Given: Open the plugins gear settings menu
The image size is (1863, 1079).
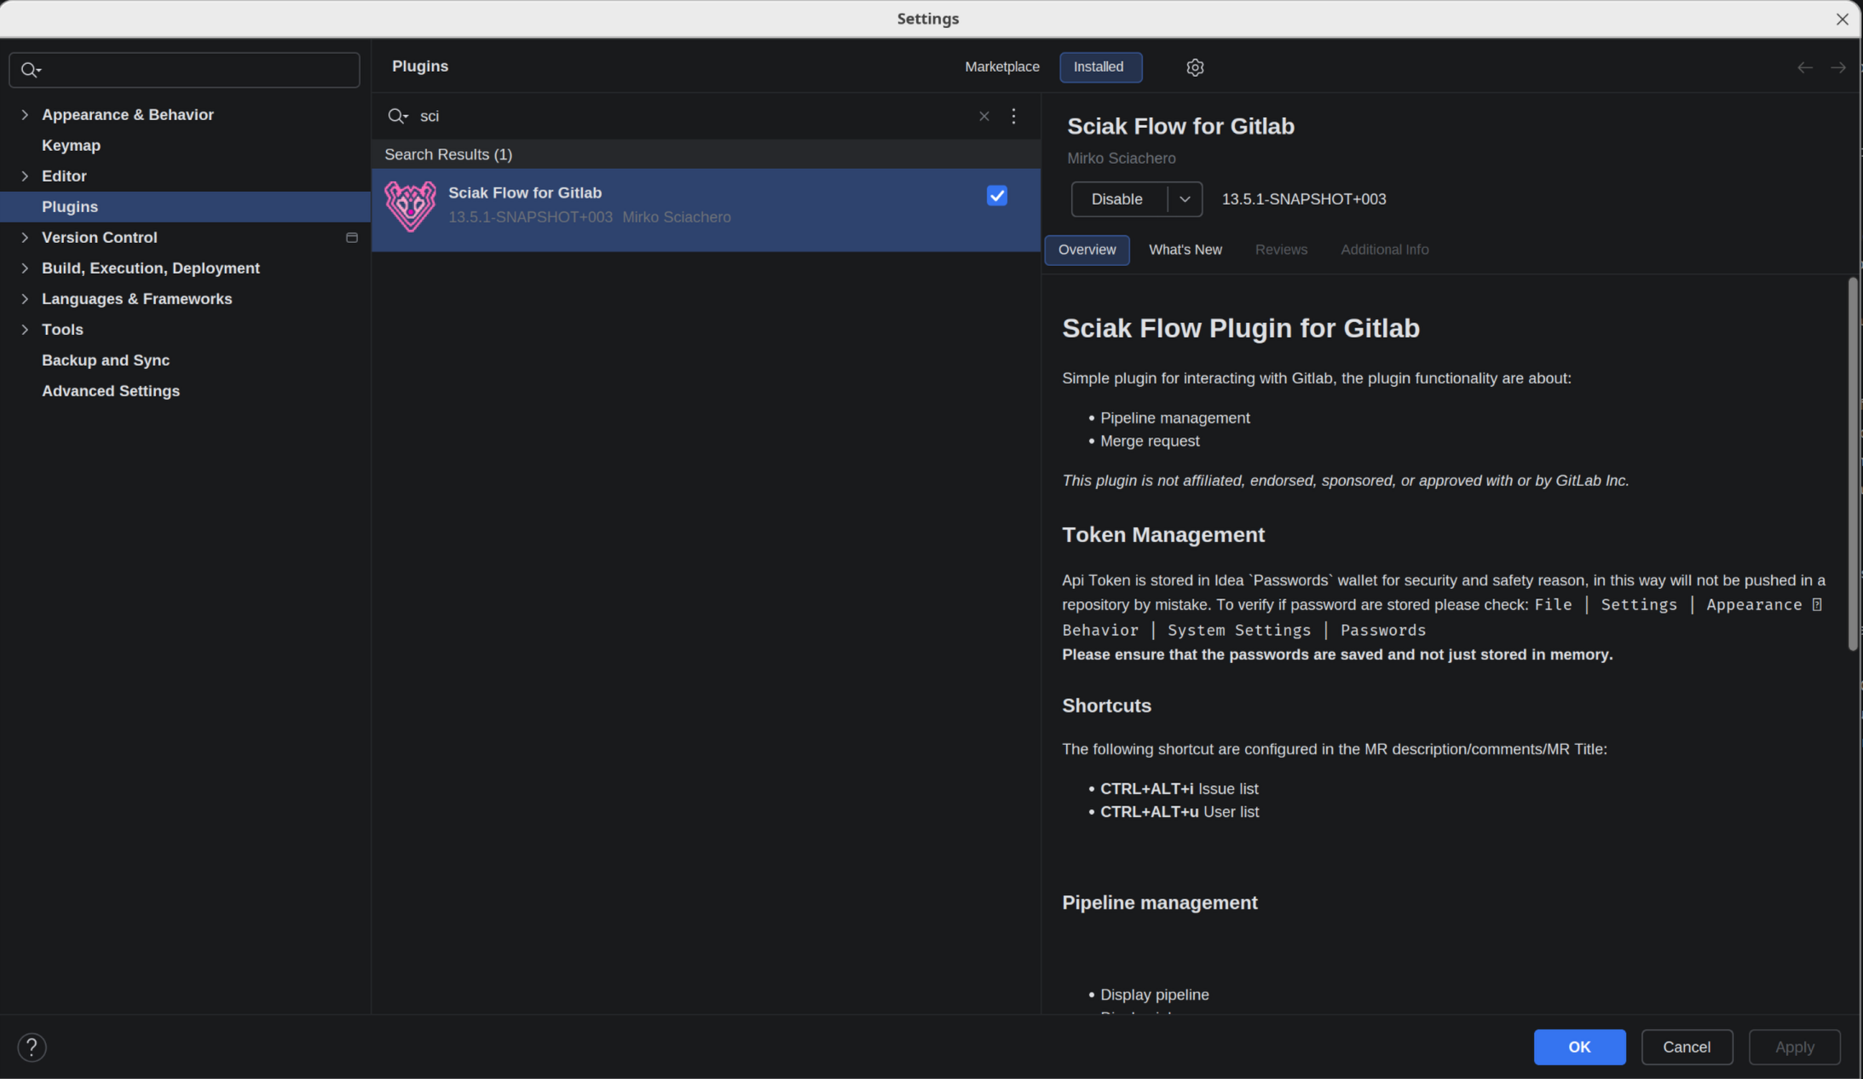Looking at the screenshot, I should click(x=1195, y=67).
